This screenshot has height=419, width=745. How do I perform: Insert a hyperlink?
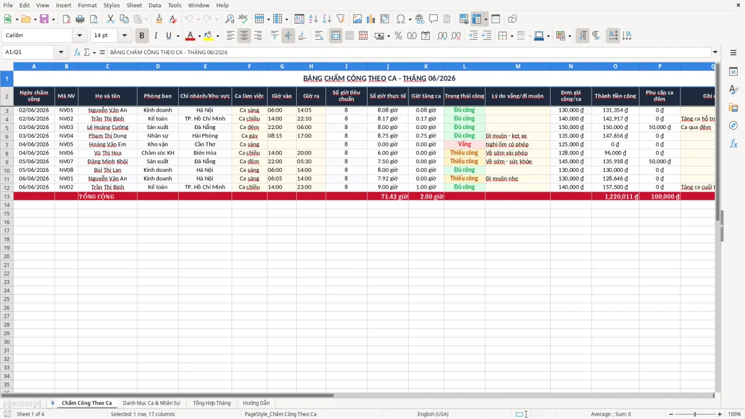tap(420, 19)
